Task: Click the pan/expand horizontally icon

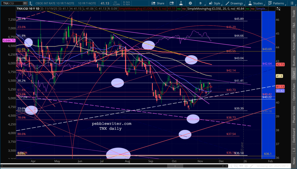Action: [242, 166]
